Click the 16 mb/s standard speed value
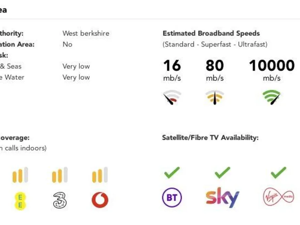The image size is (300, 225). click(x=172, y=66)
